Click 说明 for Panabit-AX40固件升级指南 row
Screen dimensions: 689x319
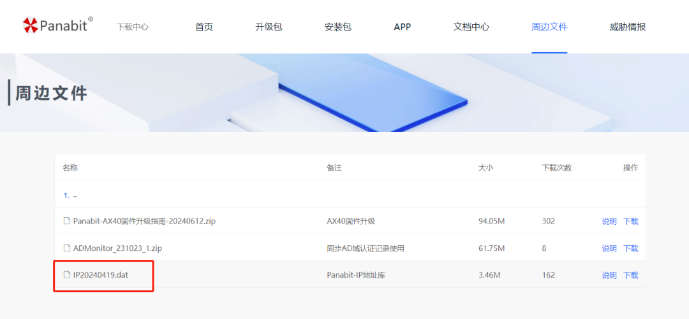point(609,221)
